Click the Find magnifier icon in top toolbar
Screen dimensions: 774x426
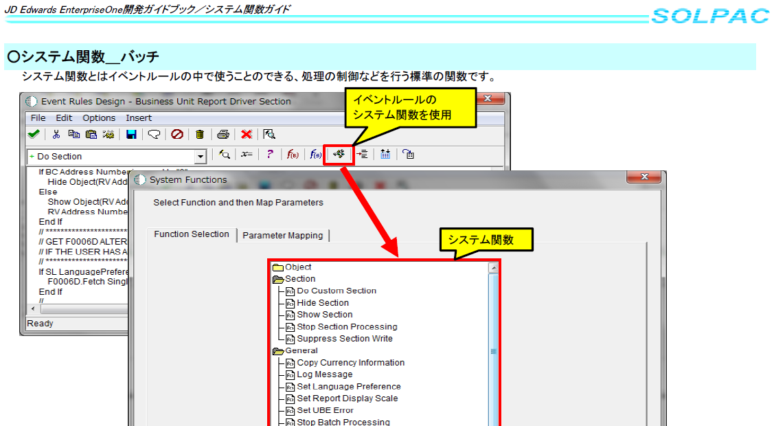coord(269,134)
